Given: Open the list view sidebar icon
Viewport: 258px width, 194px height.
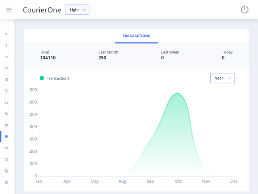Looking at the screenshot, I should (x=6, y=57).
